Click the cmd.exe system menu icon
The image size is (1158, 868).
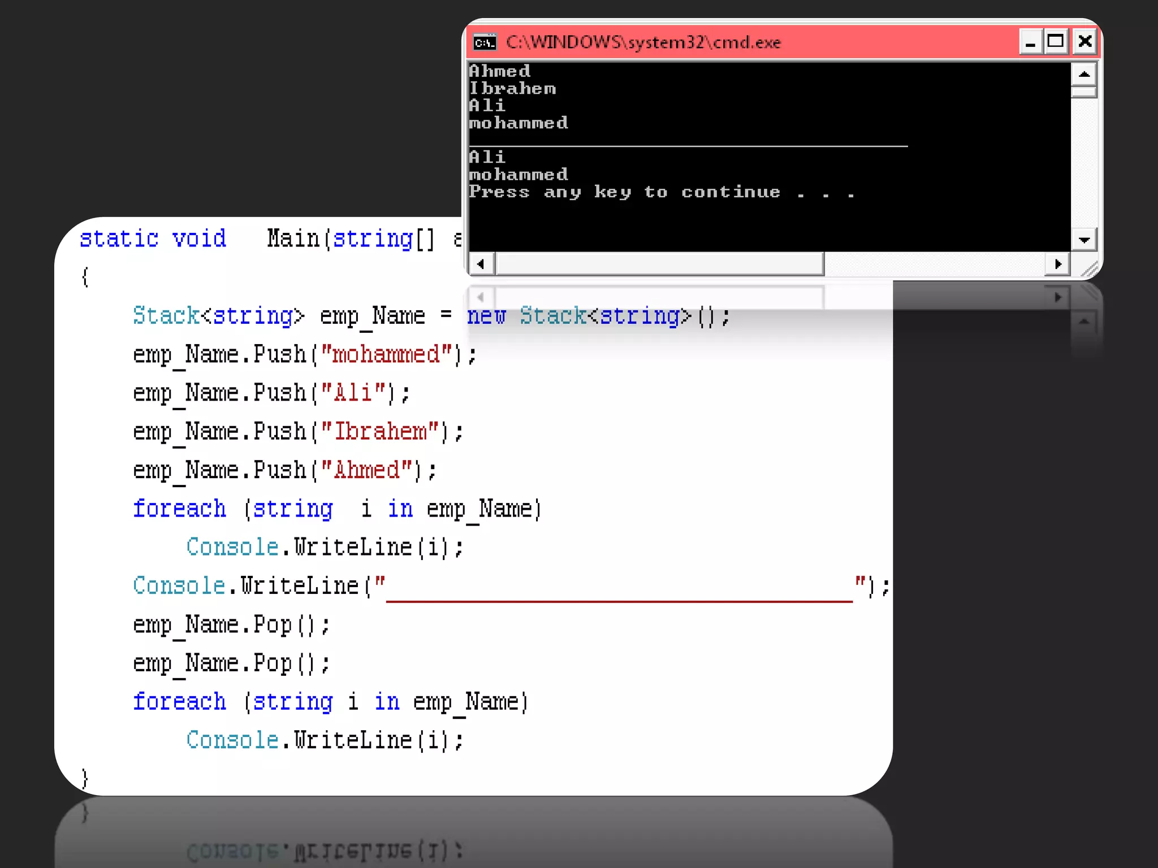tap(485, 42)
